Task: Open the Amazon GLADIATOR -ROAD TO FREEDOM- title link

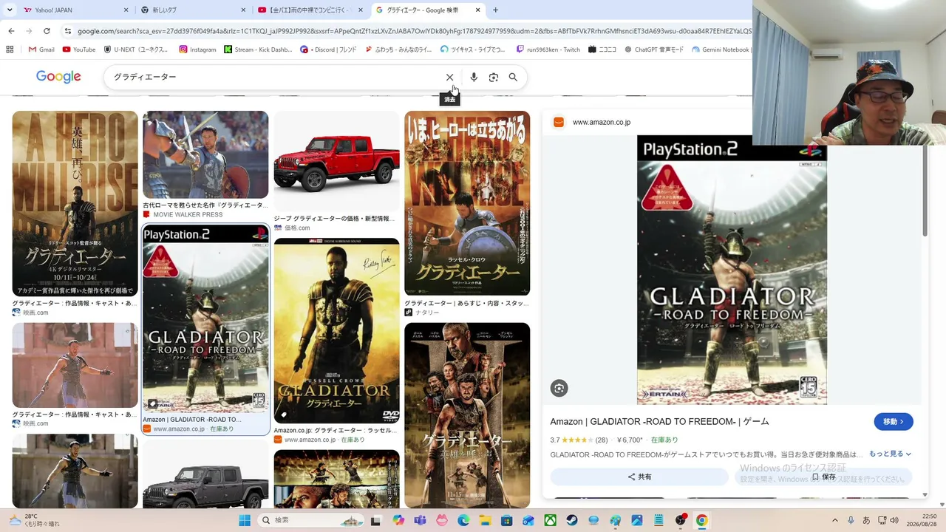Action: click(659, 422)
